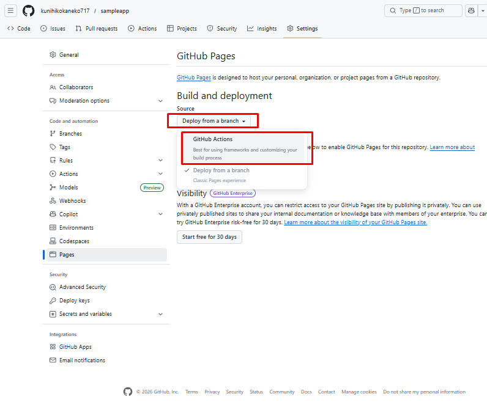The height and width of the screenshot is (402, 487).
Task: Click the GitHub Octocat logo in header
Action: coord(29,10)
